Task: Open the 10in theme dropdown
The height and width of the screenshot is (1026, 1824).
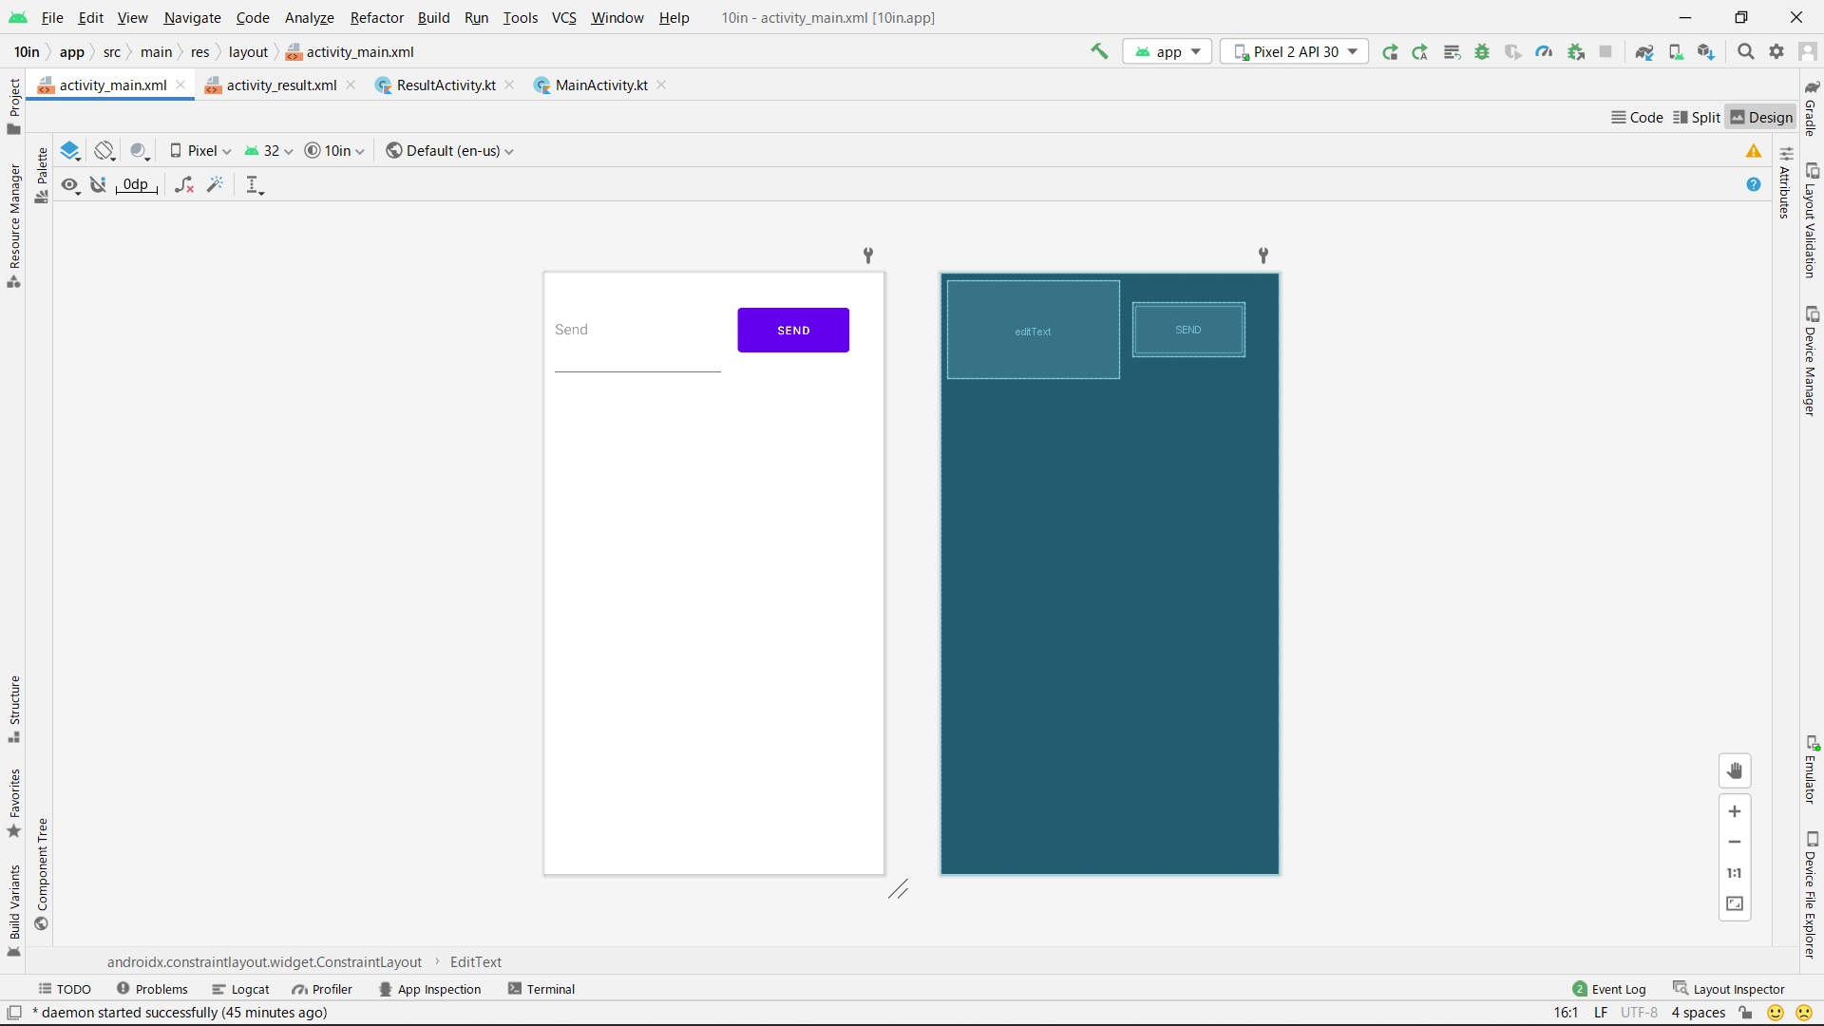Action: coord(334,151)
